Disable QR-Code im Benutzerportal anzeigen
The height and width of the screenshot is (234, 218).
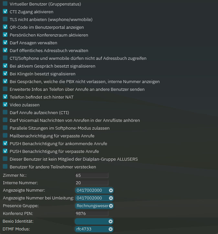(x=5, y=27)
